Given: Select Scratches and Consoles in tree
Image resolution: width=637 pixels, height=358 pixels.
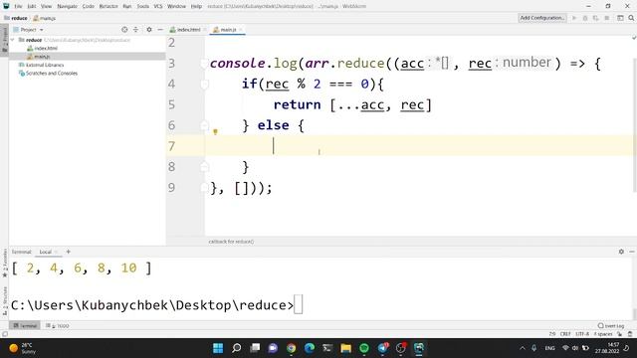Looking at the screenshot, I should coord(51,74).
